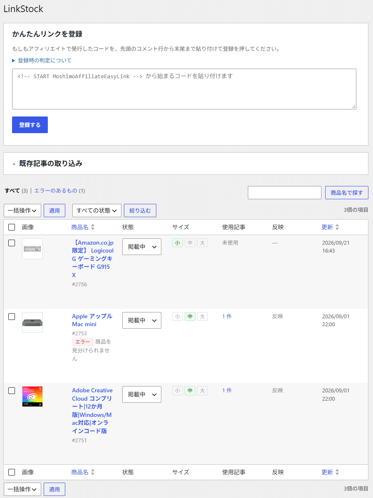Screen dimensions: 373x498
Task: Open the Logicool G ゲーミングキーボード G915 X link
Action: 92,259
